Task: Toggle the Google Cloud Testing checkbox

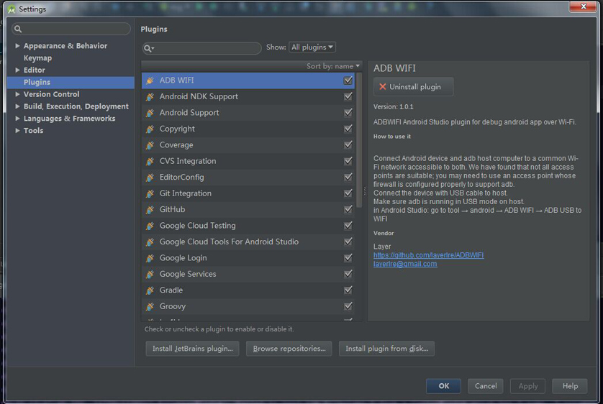Action: [x=348, y=226]
